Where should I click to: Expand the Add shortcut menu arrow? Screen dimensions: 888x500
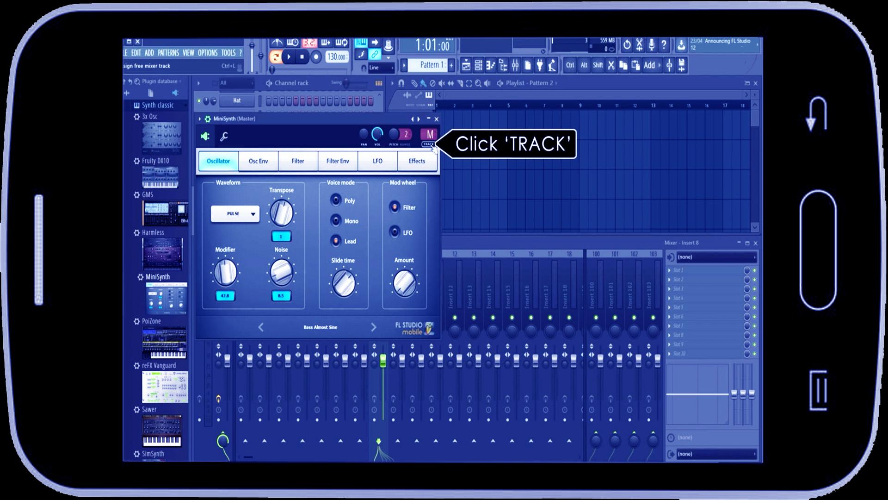660,65
